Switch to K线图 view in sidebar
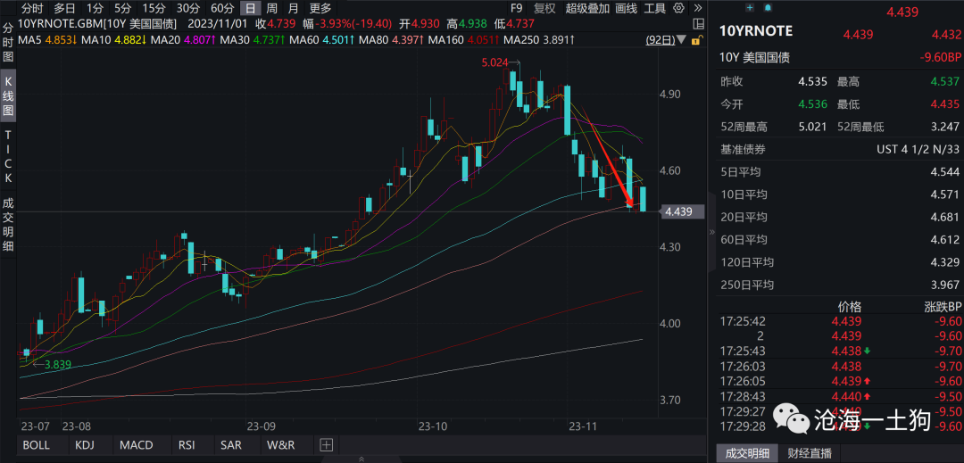 tap(8, 97)
